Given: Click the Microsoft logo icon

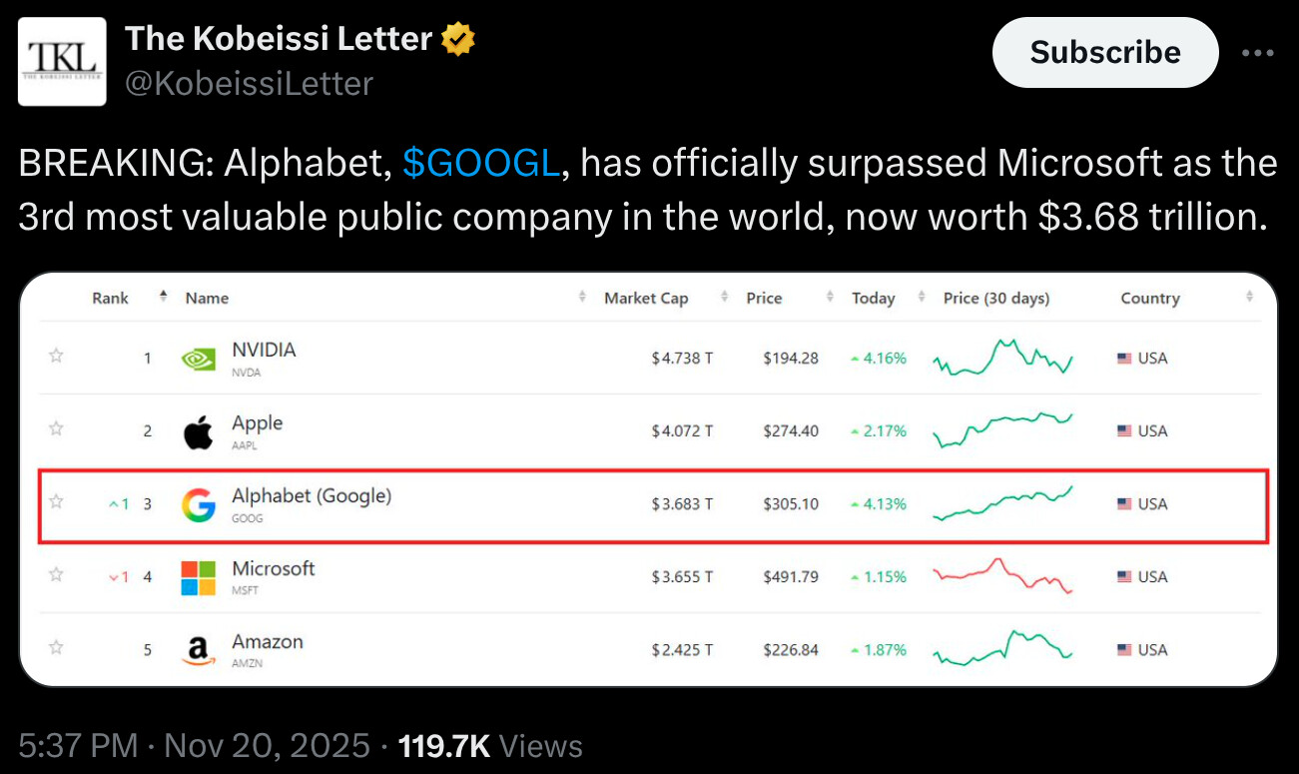Looking at the screenshot, I should 198,578.
